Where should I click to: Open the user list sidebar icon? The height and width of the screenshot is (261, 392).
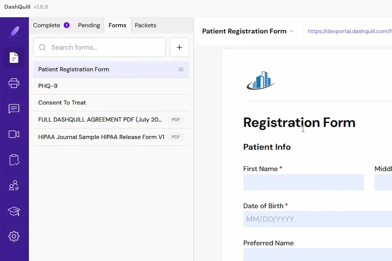tap(14, 185)
